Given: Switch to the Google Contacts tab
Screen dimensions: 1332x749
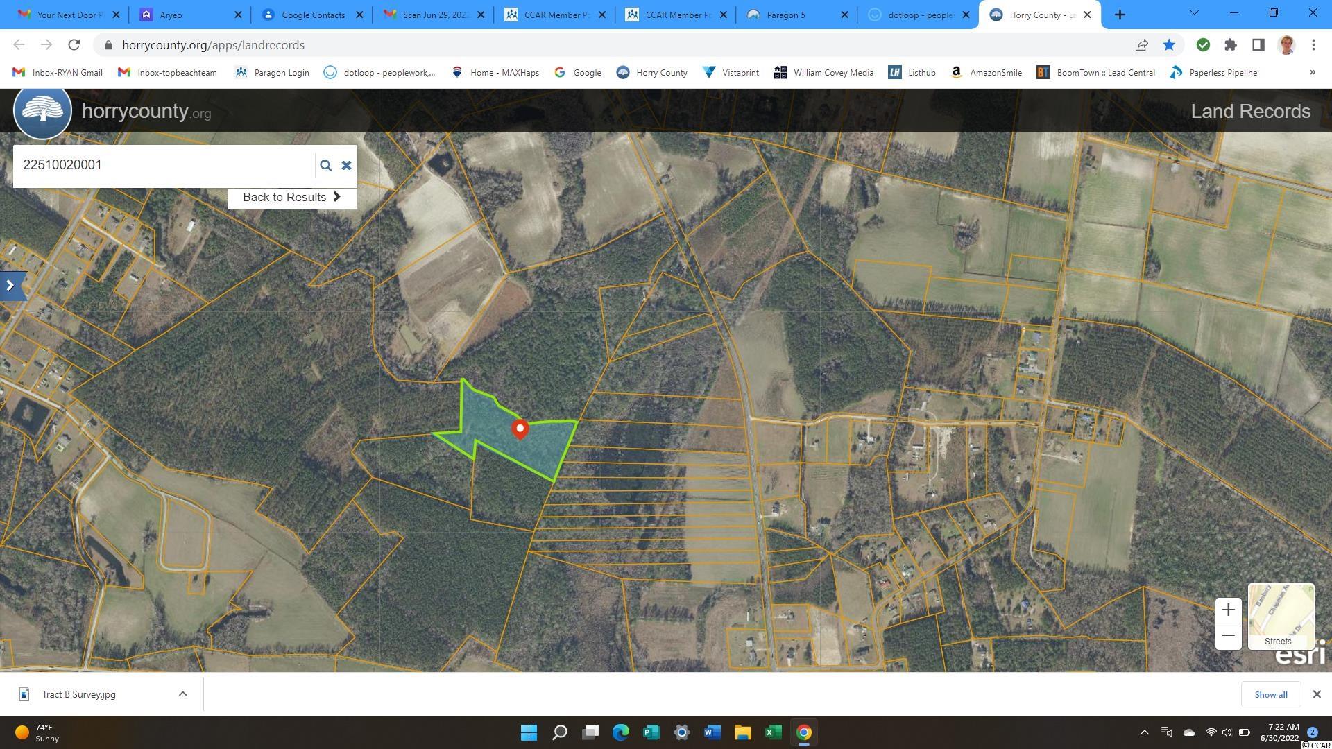Looking at the screenshot, I should click(313, 15).
